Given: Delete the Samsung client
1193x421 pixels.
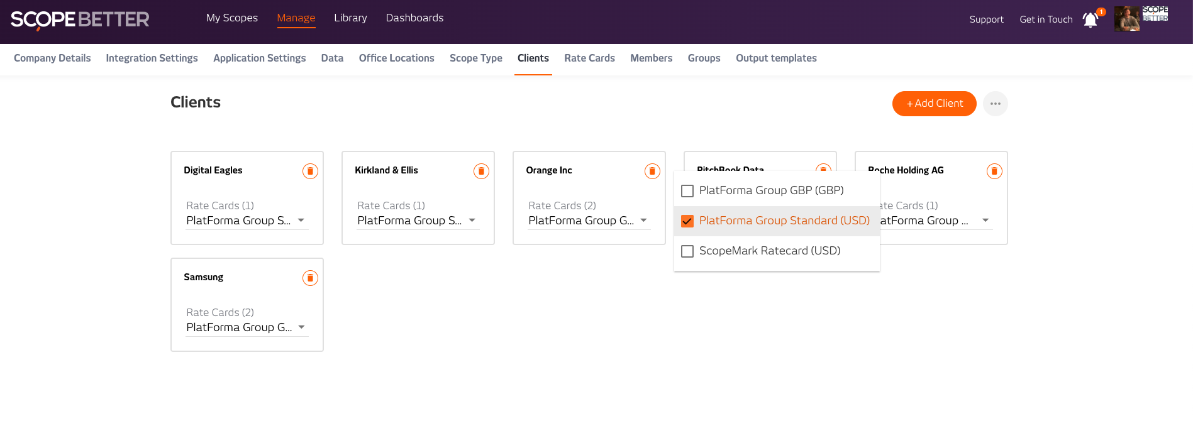Looking at the screenshot, I should point(310,278).
